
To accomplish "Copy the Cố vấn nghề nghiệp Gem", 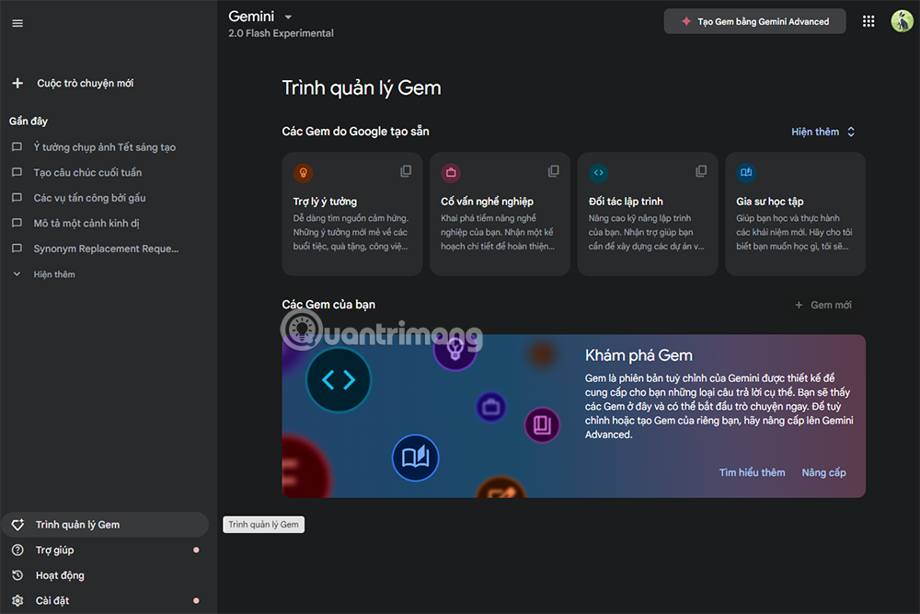I will [553, 171].
